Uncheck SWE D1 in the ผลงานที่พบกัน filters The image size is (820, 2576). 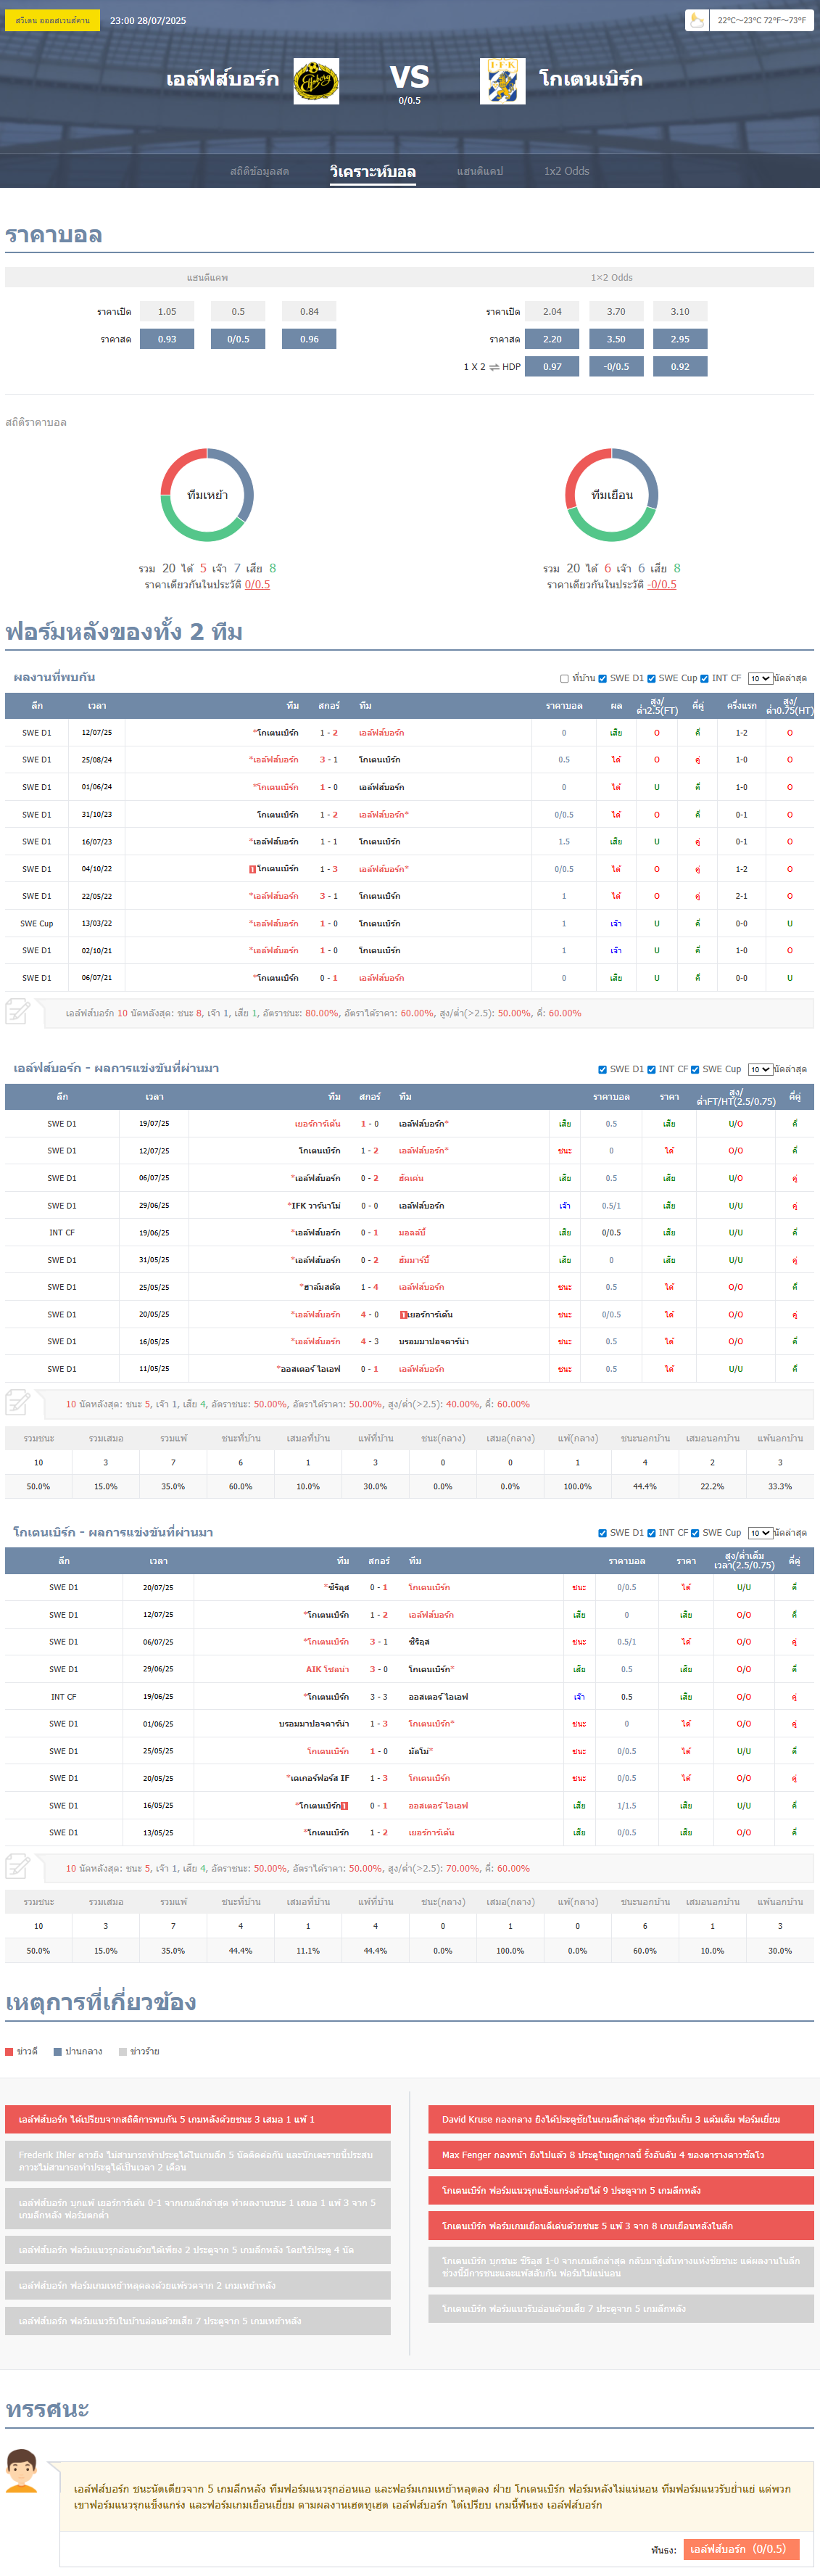(x=602, y=679)
